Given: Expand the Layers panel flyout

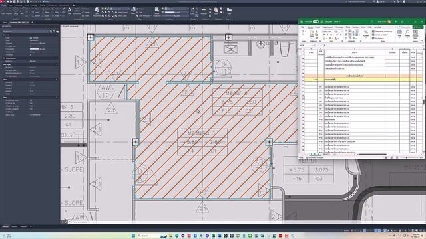Looking at the screenshot, I should (111, 19).
